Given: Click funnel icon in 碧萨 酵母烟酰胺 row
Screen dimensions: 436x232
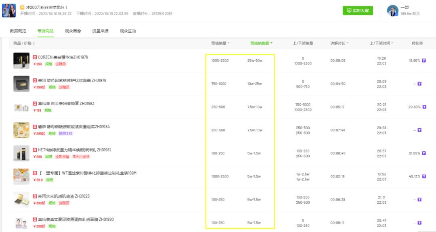Looking at the screenshot, I should click(x=419, y=130).
